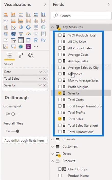The width and height of the screenshot is (112, 180).
Task: Click the Fields Search box
Action: point(81,16)
